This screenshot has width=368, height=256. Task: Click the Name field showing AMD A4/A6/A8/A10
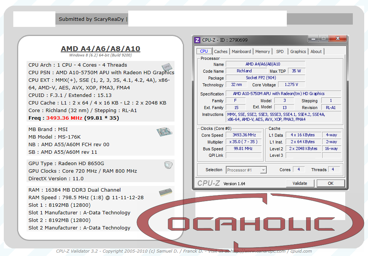(266, 64)
